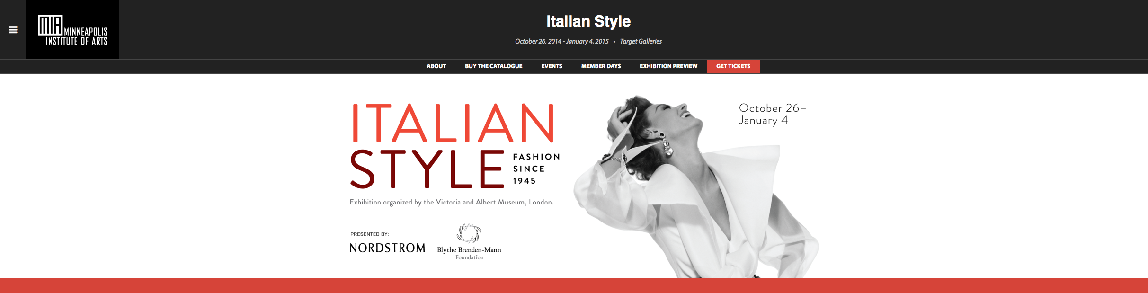Click the October 26–January 4 banner text

(x=772, y=114)
